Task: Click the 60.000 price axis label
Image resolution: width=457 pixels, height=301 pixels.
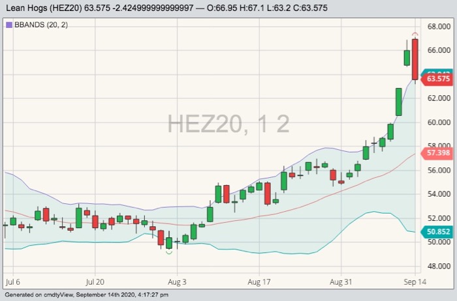Action: tap(439, 122)
